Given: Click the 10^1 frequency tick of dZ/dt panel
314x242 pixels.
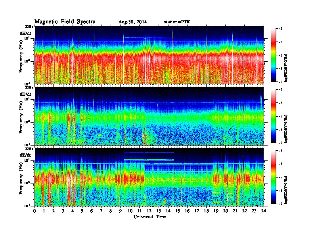Looking at the screenshot, I should tap(27, 160).
